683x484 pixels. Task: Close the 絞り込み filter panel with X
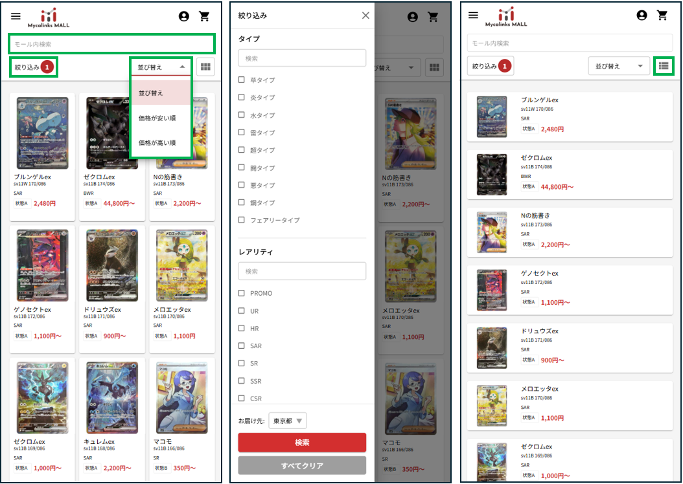tap(365, 16)
